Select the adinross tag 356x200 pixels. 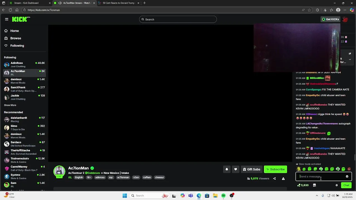click(x=100, y=177)
